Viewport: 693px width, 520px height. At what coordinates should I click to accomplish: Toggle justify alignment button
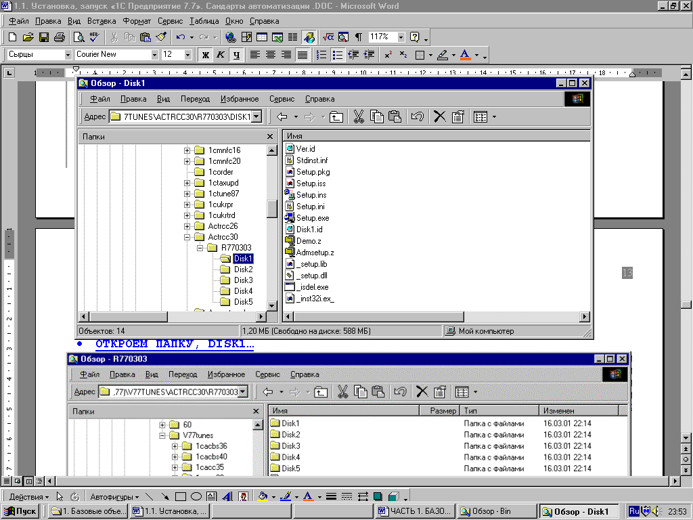(x=303, y=55)
